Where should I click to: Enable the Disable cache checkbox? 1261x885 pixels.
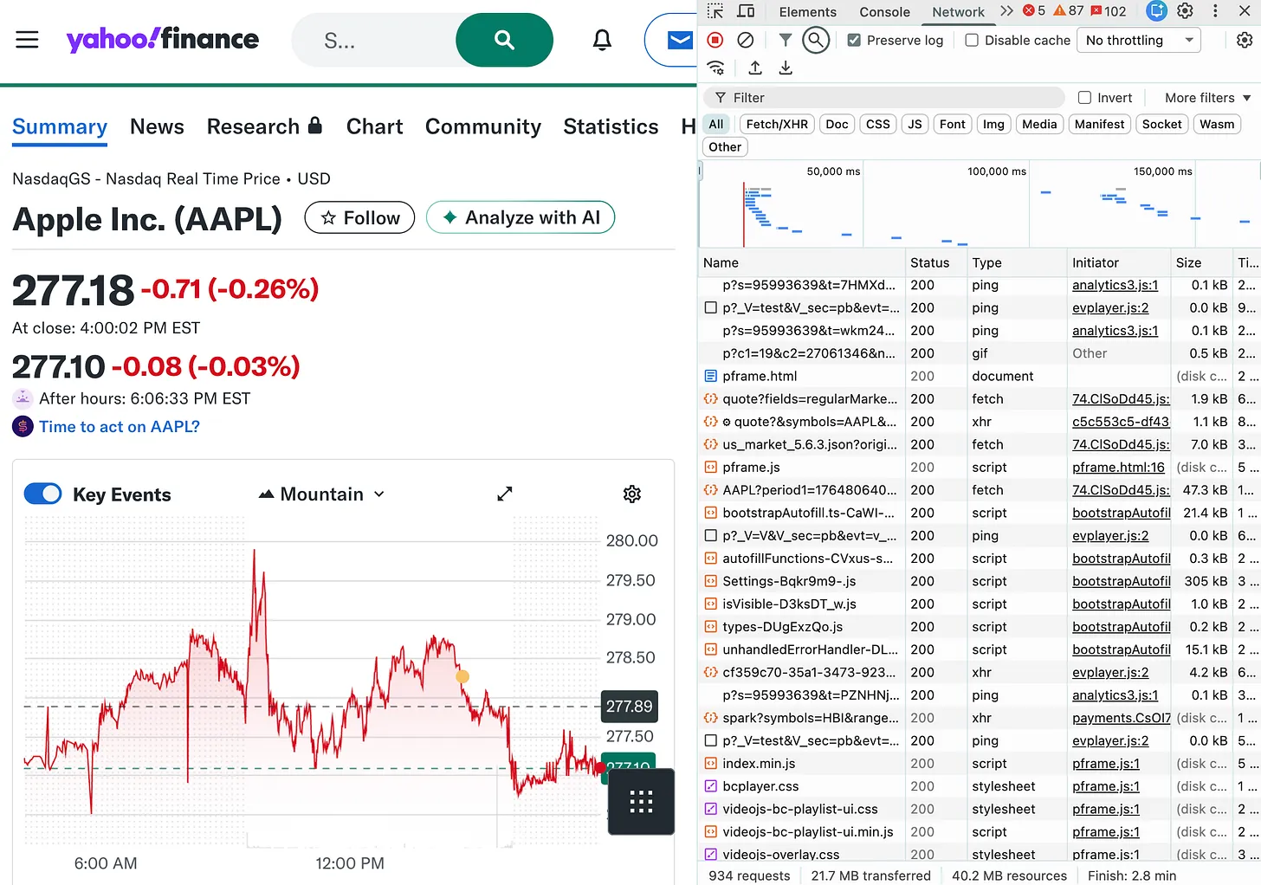(972, 40)
